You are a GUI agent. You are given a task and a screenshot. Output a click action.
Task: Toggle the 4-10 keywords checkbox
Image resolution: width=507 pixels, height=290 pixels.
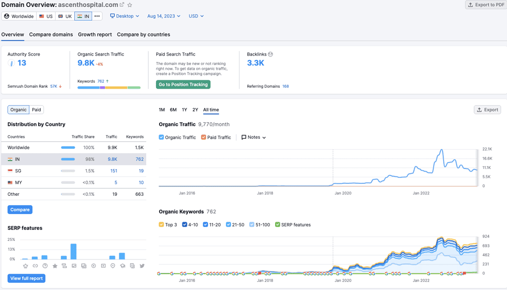(185, 225)
